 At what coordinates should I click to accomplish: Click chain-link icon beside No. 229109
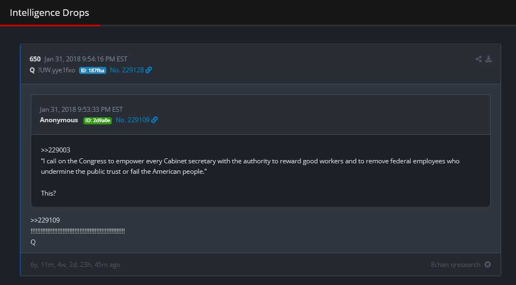pos(155,120)
